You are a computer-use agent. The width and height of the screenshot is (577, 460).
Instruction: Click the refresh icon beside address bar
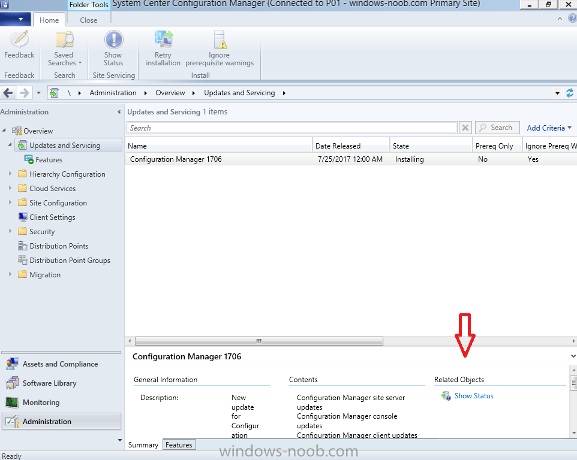(570, 93)
